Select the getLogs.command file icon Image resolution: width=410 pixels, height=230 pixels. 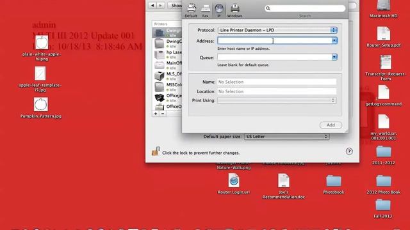pos(384,92)
